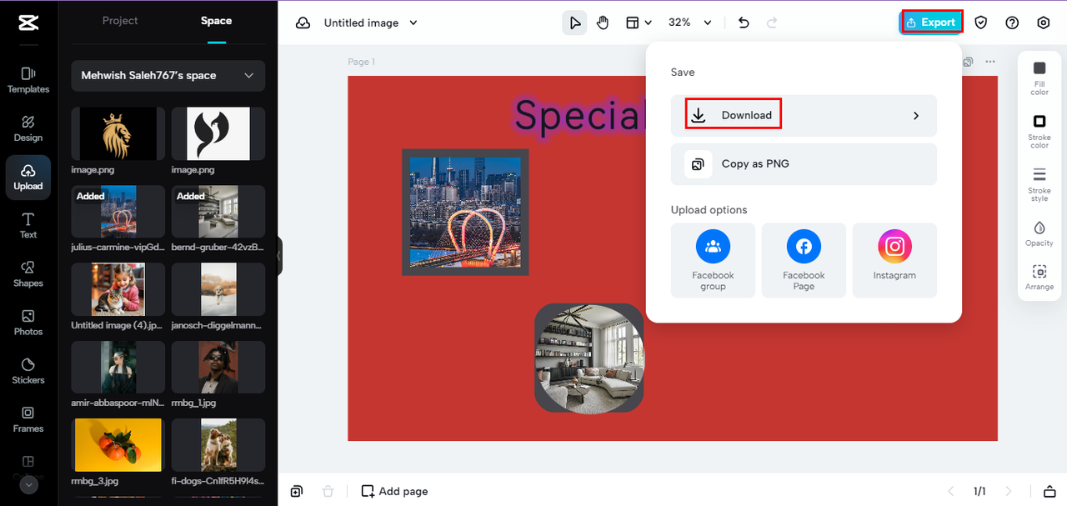1067x506 pixels.
Task: Open the Stickers sidebar panel
Action: click(28, 370)
